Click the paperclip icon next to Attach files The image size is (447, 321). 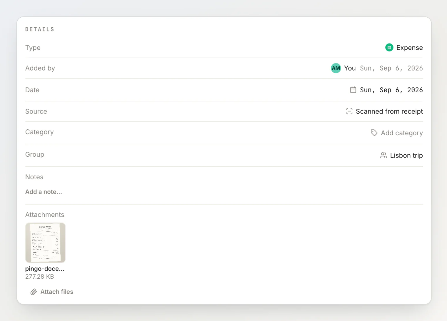34,292
